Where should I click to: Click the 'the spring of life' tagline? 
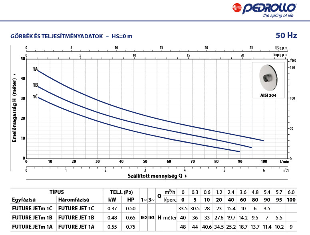coord(279,16)
